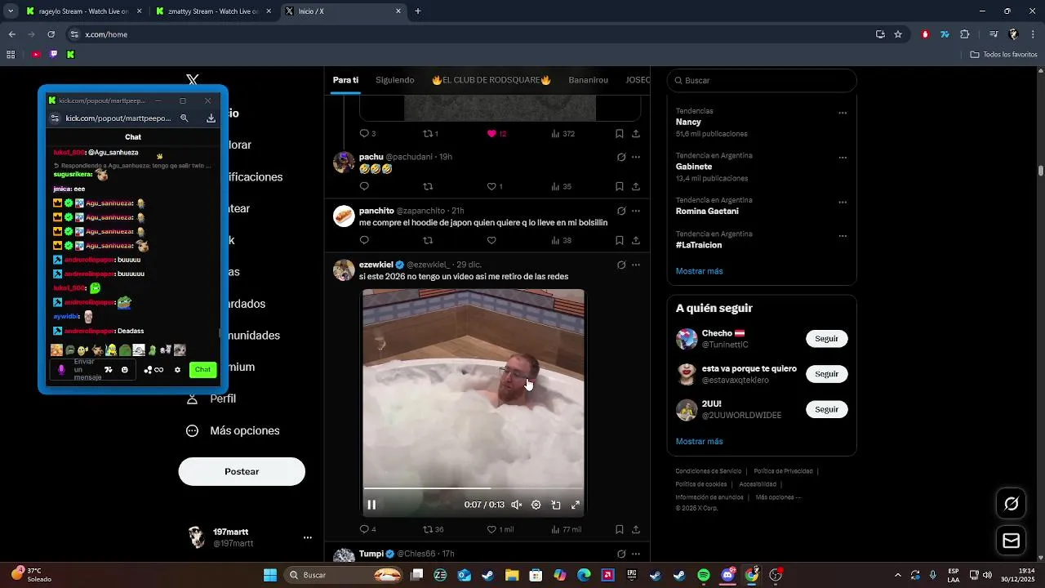This screenshot has width=1045, height=588.
Task: Share pachu's post
Action: (x=636, y=186)
